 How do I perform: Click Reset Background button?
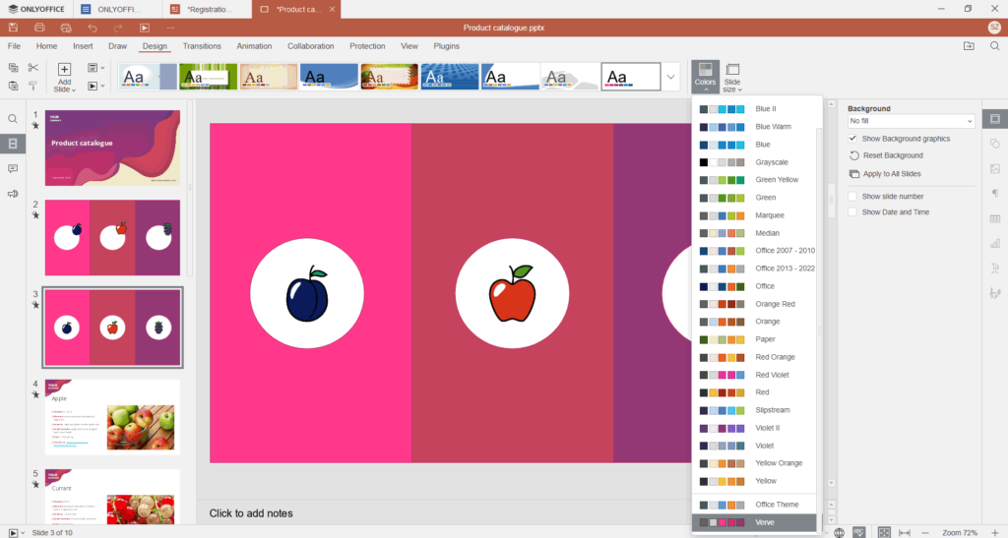point(892,155)
